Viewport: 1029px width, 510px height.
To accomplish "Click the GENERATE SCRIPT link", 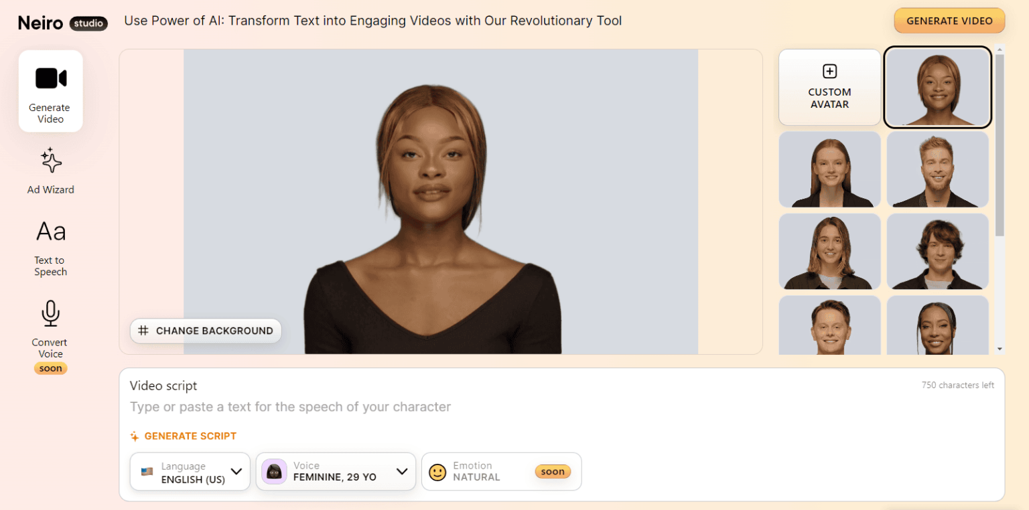I will point(190,436).
